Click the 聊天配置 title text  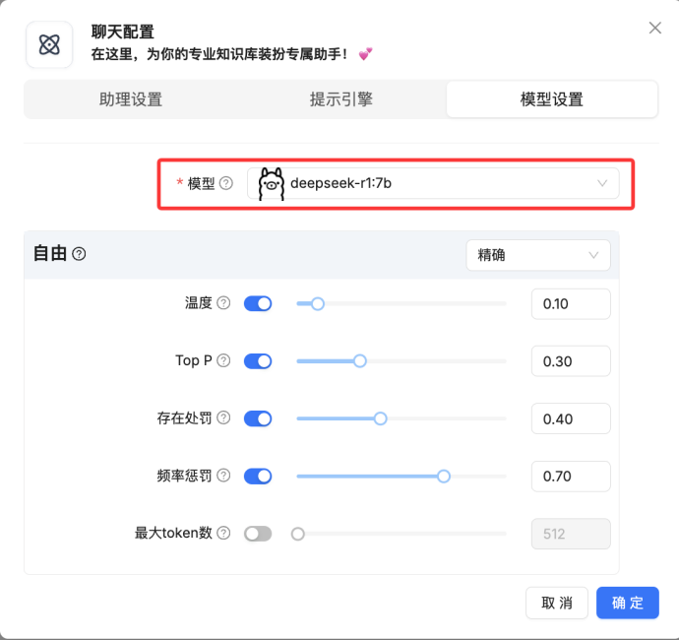pos(123,32)
